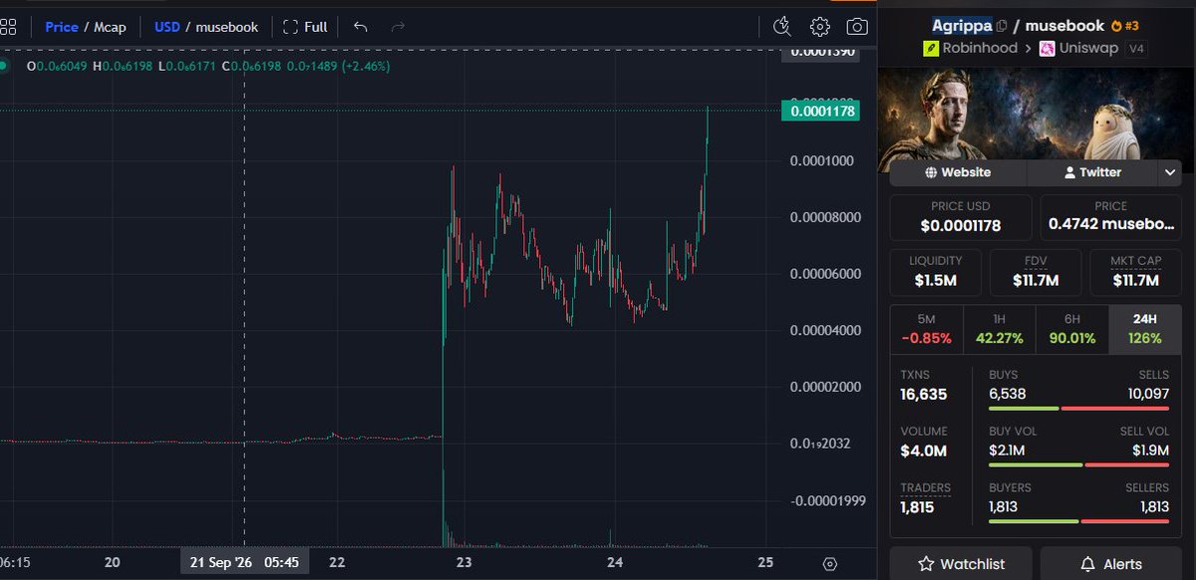Open time axis settings icon at chart corner
Screen dimensions: 1196x580
point(829,564)
